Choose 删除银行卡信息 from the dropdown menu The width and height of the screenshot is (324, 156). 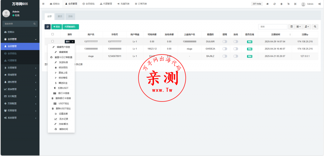pyautogui.click(x=61, y=98)
